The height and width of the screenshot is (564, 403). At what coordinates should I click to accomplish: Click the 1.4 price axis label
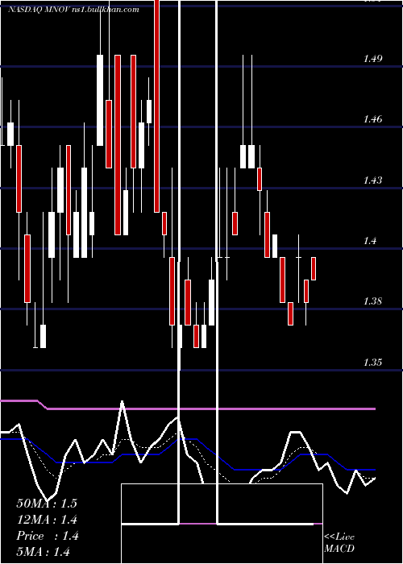[x=370, y=240]
